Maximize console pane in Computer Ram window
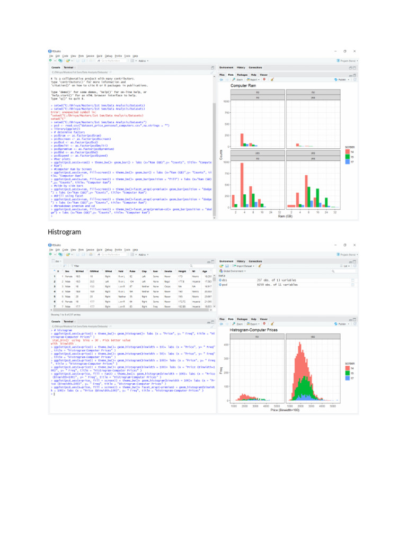Image resolution: width=407 pixels, height=542 pixels. tap(213, 67)
